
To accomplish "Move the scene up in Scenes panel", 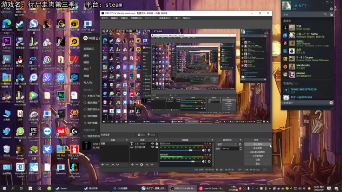I will pos(113,165).
